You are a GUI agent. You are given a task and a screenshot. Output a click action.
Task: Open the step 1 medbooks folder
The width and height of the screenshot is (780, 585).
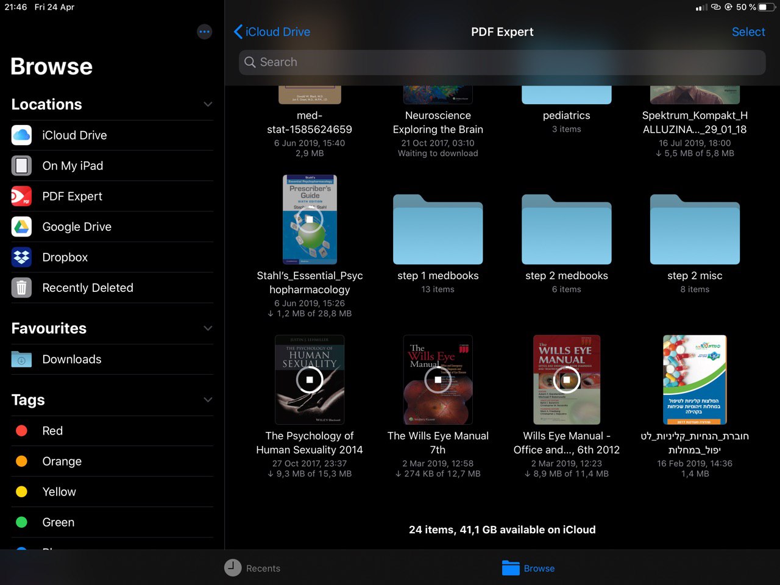[x=438, y=229]
